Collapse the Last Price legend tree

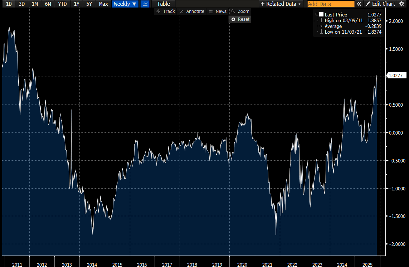click(317, 15)
